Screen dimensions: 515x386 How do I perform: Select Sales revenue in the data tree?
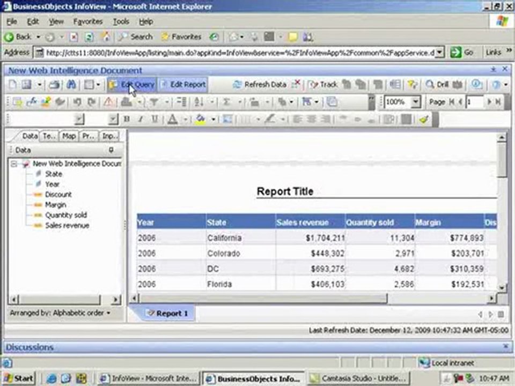[67, 226]
